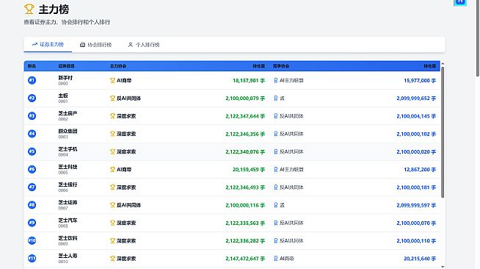This screenshot has width=480, height=269.
Task: Click the first 持仓量 column header
Action: [x=258, y=66]
